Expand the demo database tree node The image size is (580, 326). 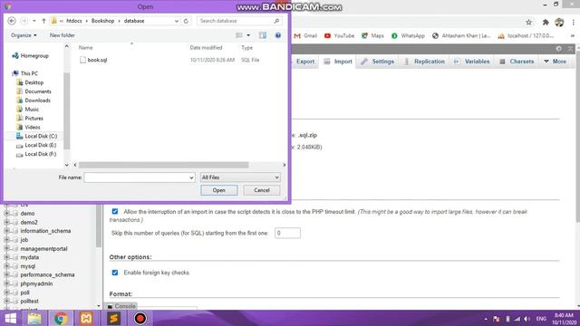(6, 214)
